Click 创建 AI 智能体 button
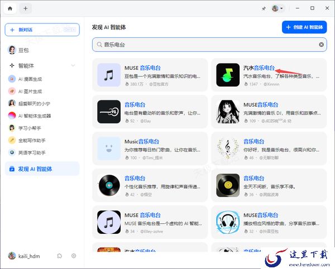 304,27
